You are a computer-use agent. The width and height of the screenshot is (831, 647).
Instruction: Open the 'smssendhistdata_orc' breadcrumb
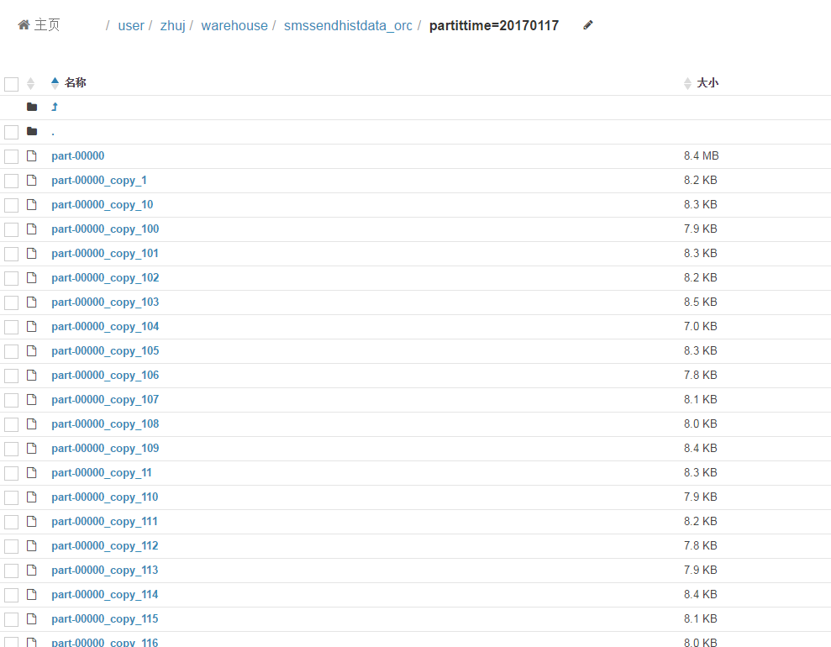pos(348,25)
